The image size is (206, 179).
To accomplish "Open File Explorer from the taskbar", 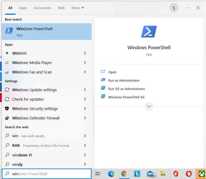I will pos(163,174).
